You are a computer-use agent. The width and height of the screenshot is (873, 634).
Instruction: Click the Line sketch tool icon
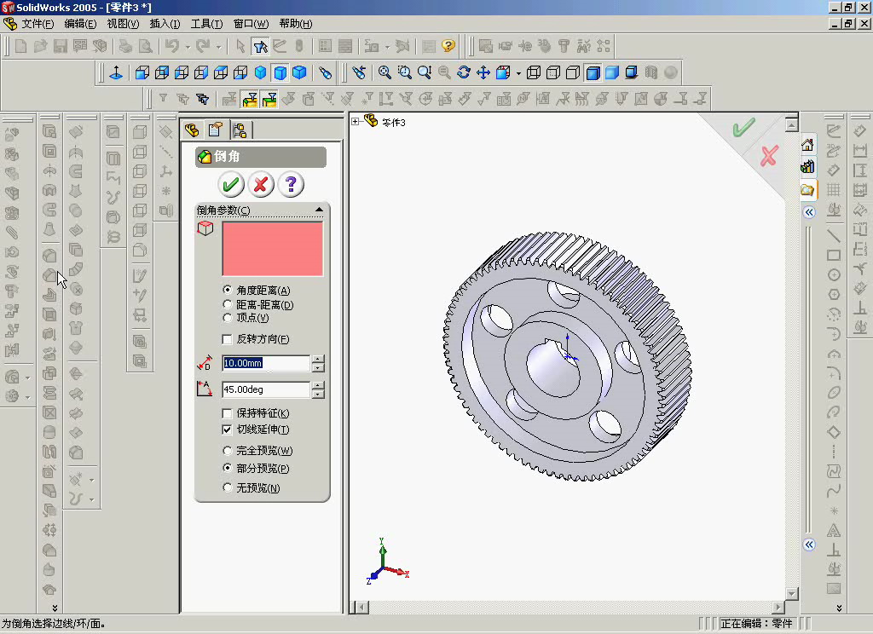tap(834, 235)
